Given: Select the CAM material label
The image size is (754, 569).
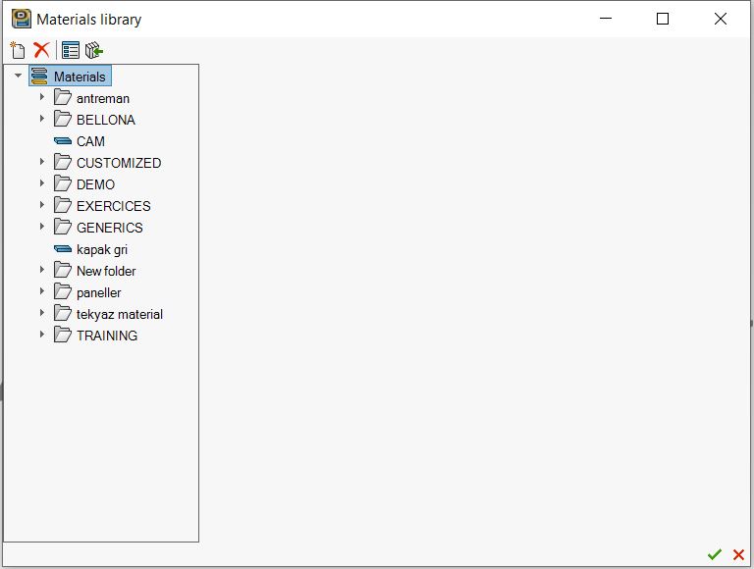Looking at the screenshot, I should [x=90, y=141].
